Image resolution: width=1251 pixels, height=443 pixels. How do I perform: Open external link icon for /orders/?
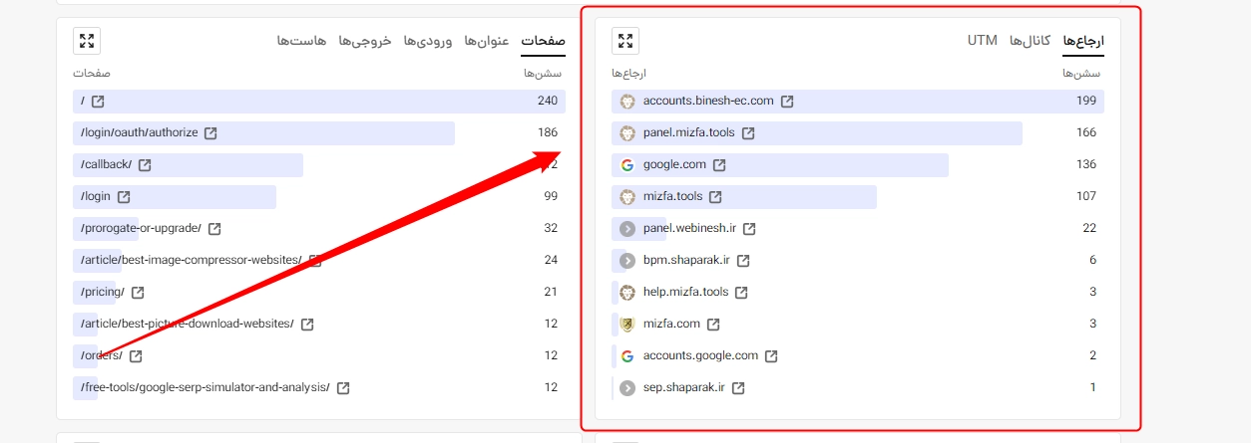[136, 356]
